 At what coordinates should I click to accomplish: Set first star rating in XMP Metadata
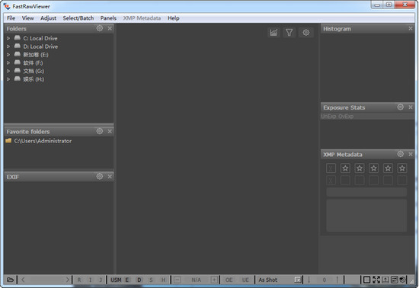345,168
